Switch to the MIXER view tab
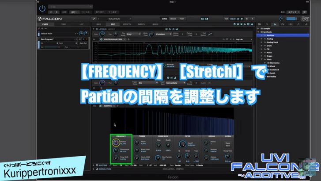This screenshot has width=321, height=181. (173, 19)
